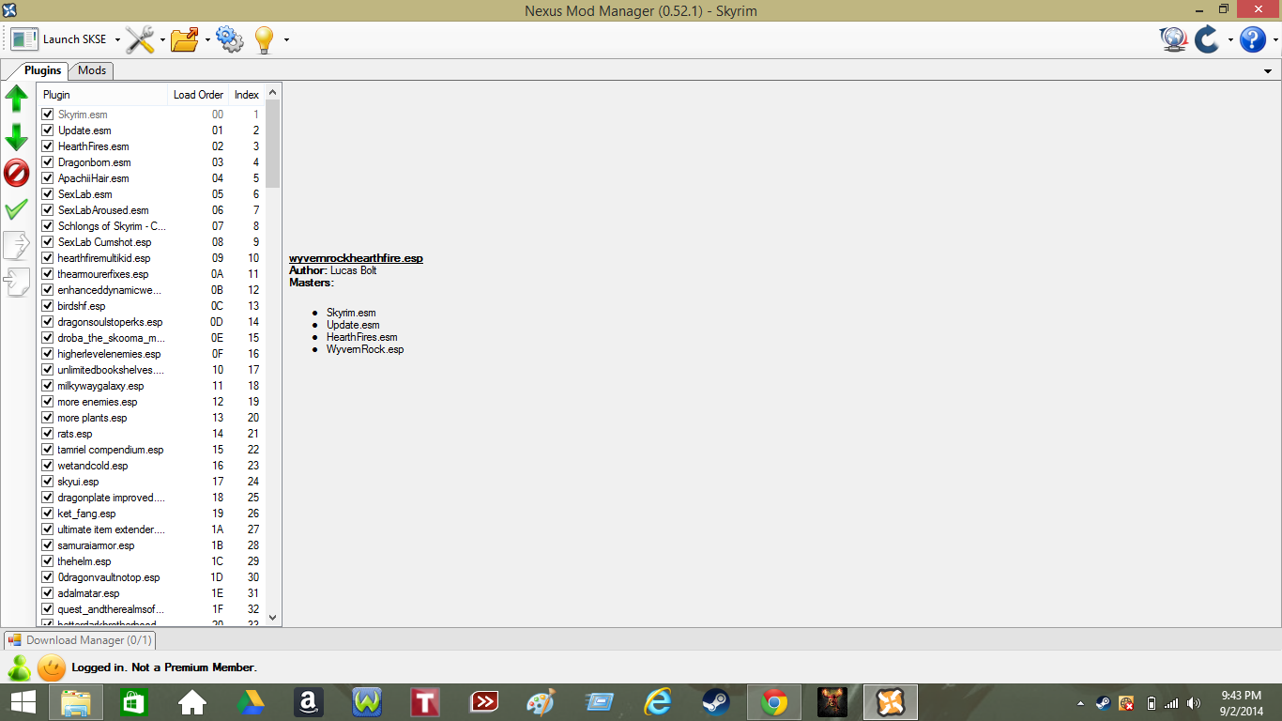
Task: Switch to the Plugins tab
Action: 42,70
